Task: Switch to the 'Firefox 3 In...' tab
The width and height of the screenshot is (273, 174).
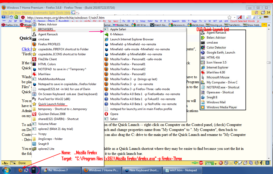Action: 10,25
